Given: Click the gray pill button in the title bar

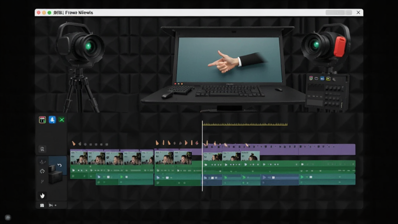Looking at the screenshot, I should click(339, 12).
